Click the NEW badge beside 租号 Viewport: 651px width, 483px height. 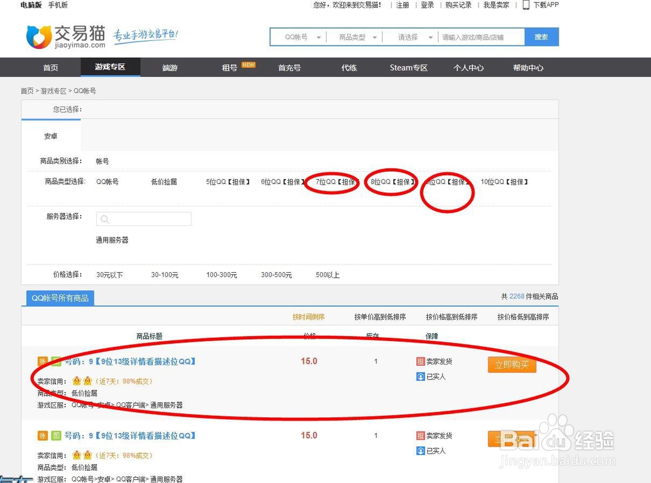coord(248,65)
